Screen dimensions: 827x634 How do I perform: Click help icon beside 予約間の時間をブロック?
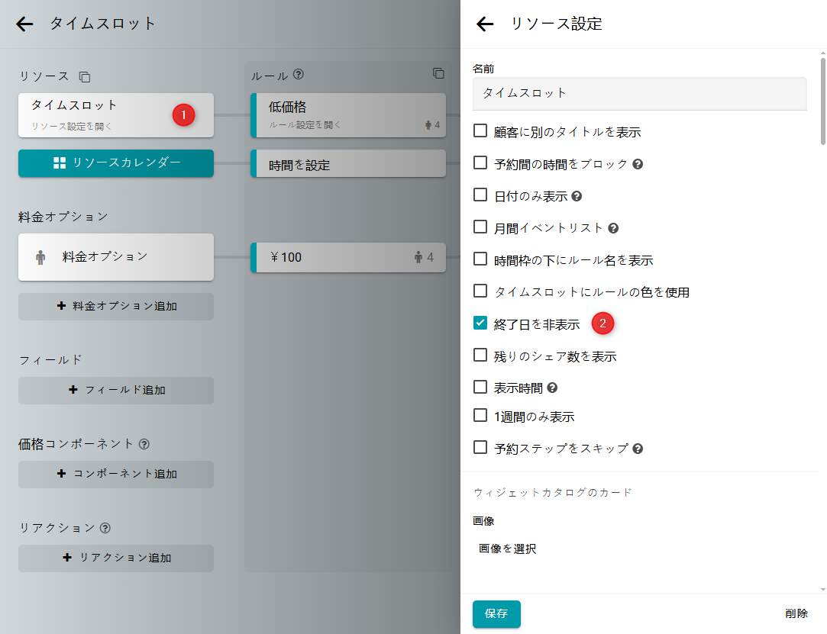click(x=638, y=164)
